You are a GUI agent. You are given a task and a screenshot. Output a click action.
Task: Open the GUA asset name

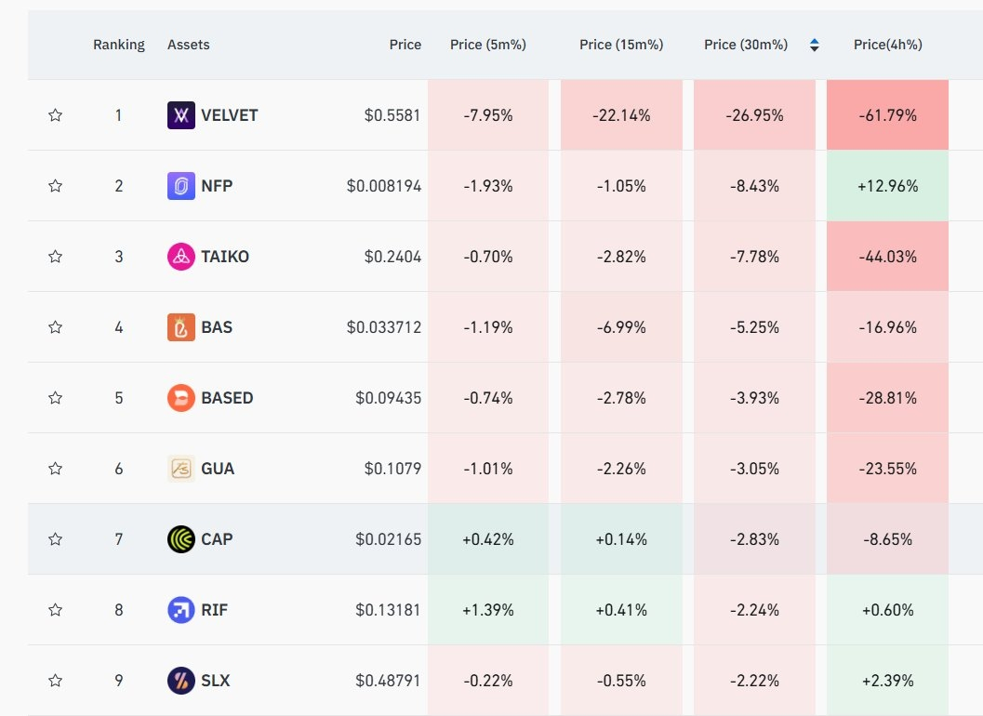(218, 469)
